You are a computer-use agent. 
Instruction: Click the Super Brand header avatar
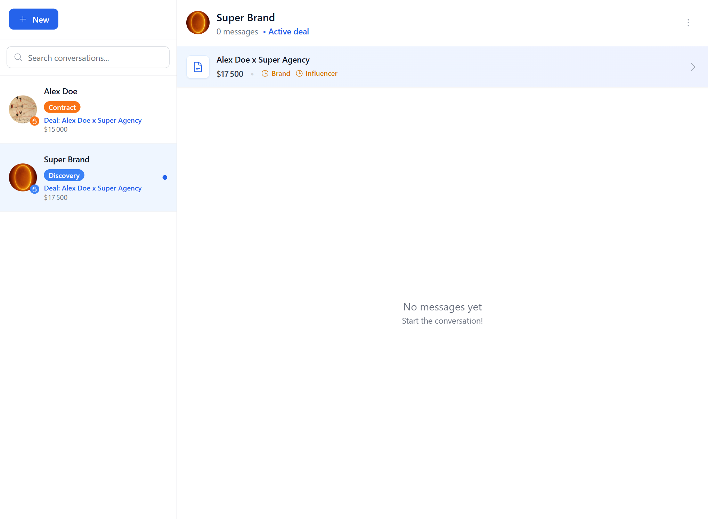pyautogui.click(x=198, y=23)
